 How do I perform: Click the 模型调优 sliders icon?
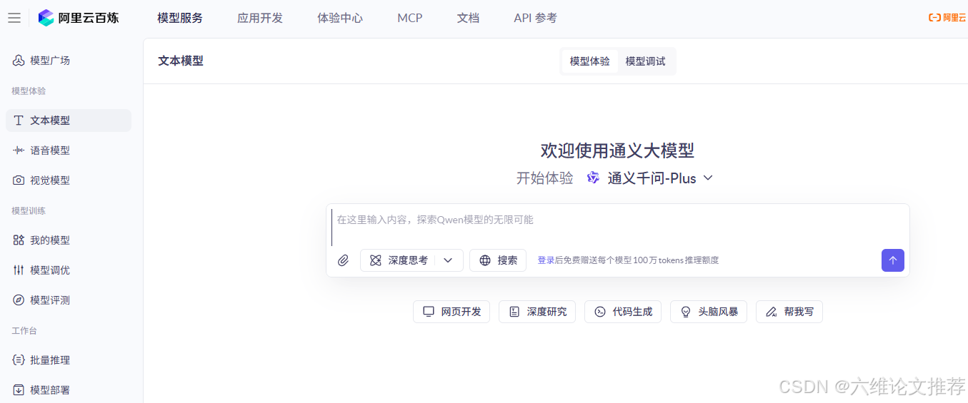click(x=19, y=270)
